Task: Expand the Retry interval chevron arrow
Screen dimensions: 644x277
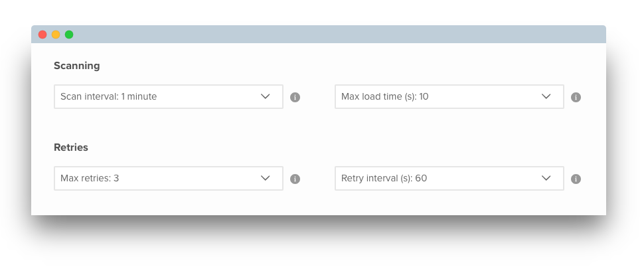Action: click(546, 179)
